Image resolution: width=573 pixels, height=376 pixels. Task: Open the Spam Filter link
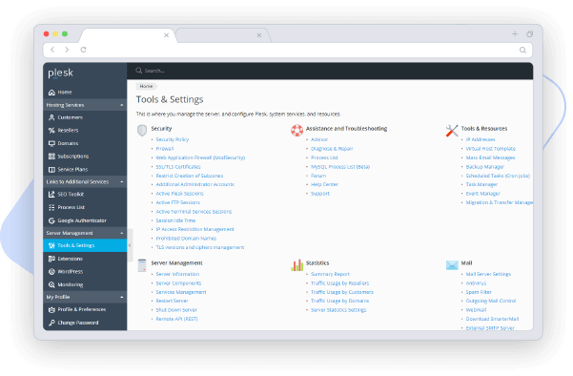pyautogui.click(x=479, y=292)
